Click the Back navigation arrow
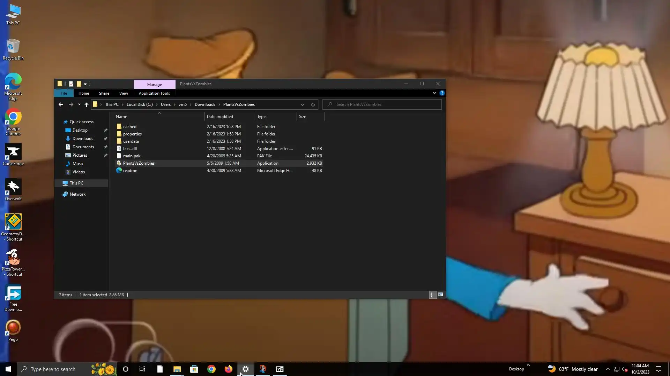This screenshot has height=376, width=670. click(61, 104)
